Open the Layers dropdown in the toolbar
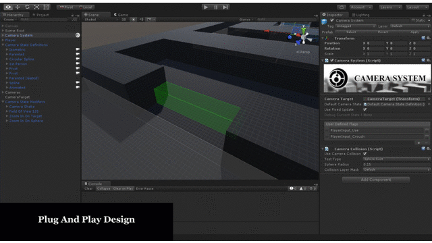This screenshot has width=432, height=243. coord(390,7)
